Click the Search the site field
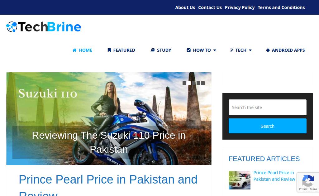Viewport: 319px width, 196px height. pos(268,107)
